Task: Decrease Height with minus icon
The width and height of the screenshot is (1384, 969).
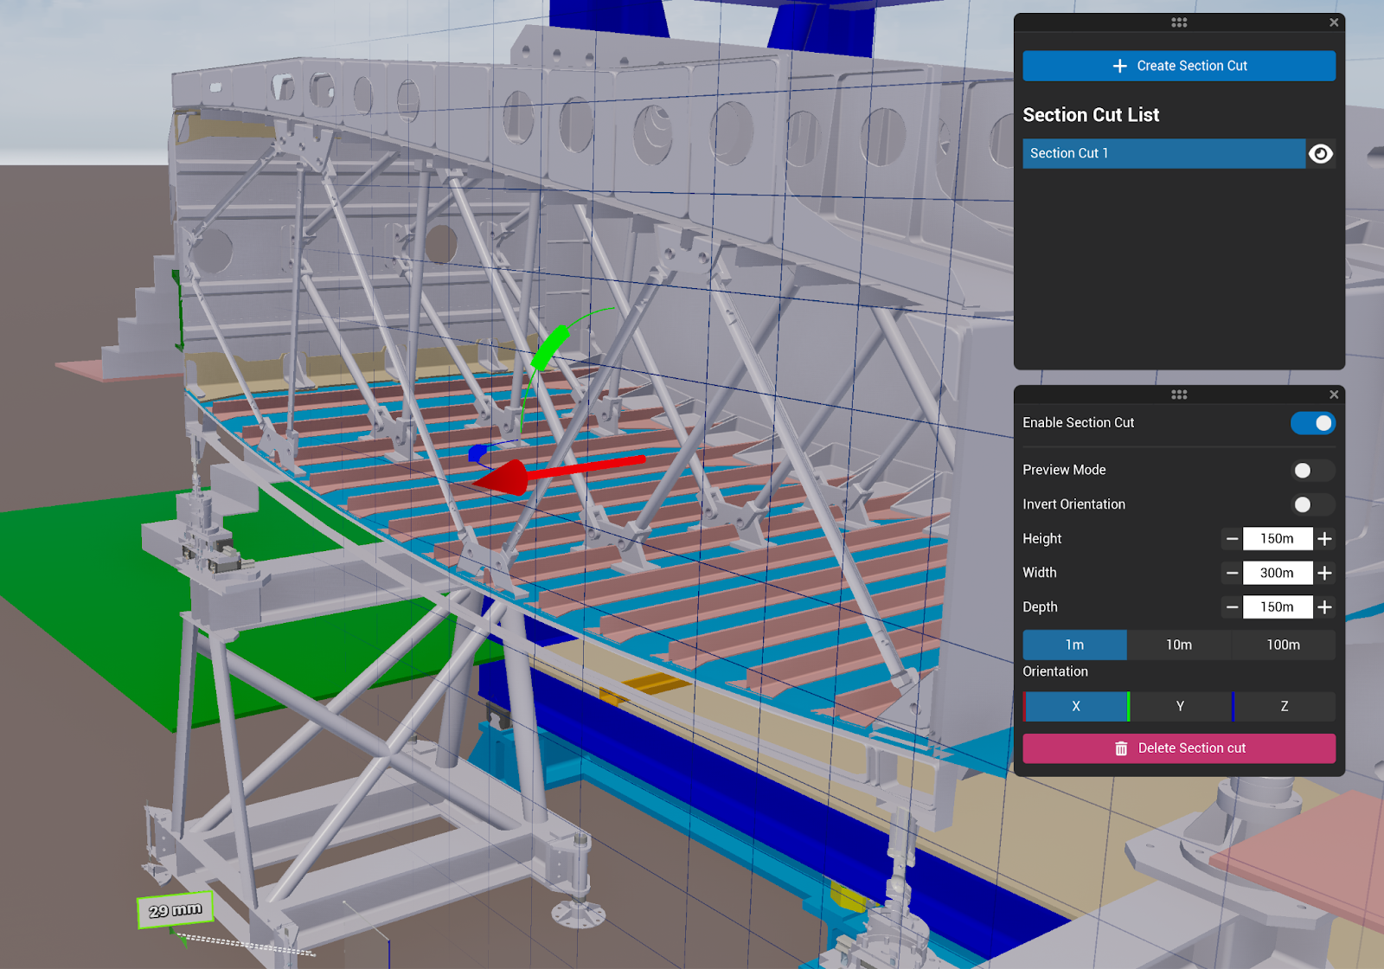Action: (1232, 539)
